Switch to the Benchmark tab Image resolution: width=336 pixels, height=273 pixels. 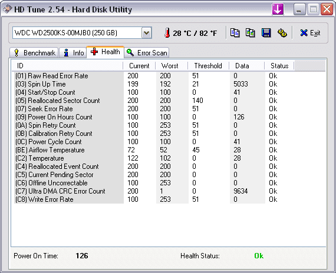(34, 52)
